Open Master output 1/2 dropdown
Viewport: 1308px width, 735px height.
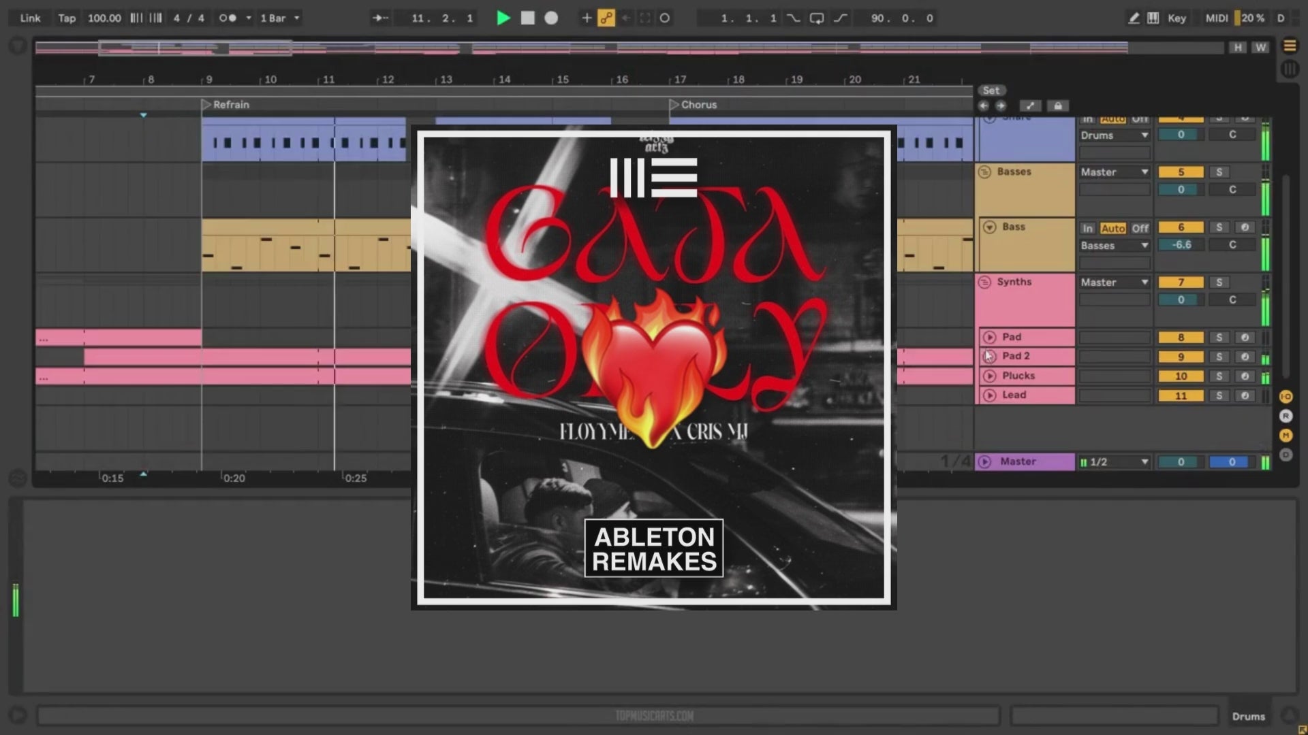(1115, 462)
